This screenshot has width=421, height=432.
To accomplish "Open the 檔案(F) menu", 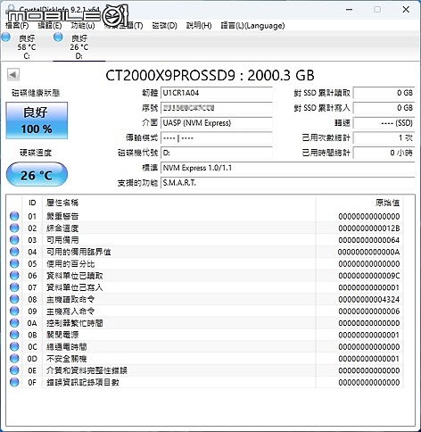I will coord(17,26).
